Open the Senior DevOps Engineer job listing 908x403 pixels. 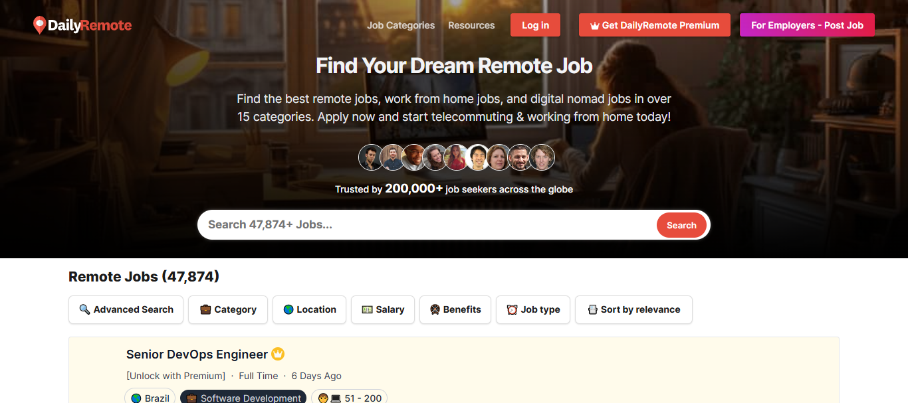pos(197,354)
